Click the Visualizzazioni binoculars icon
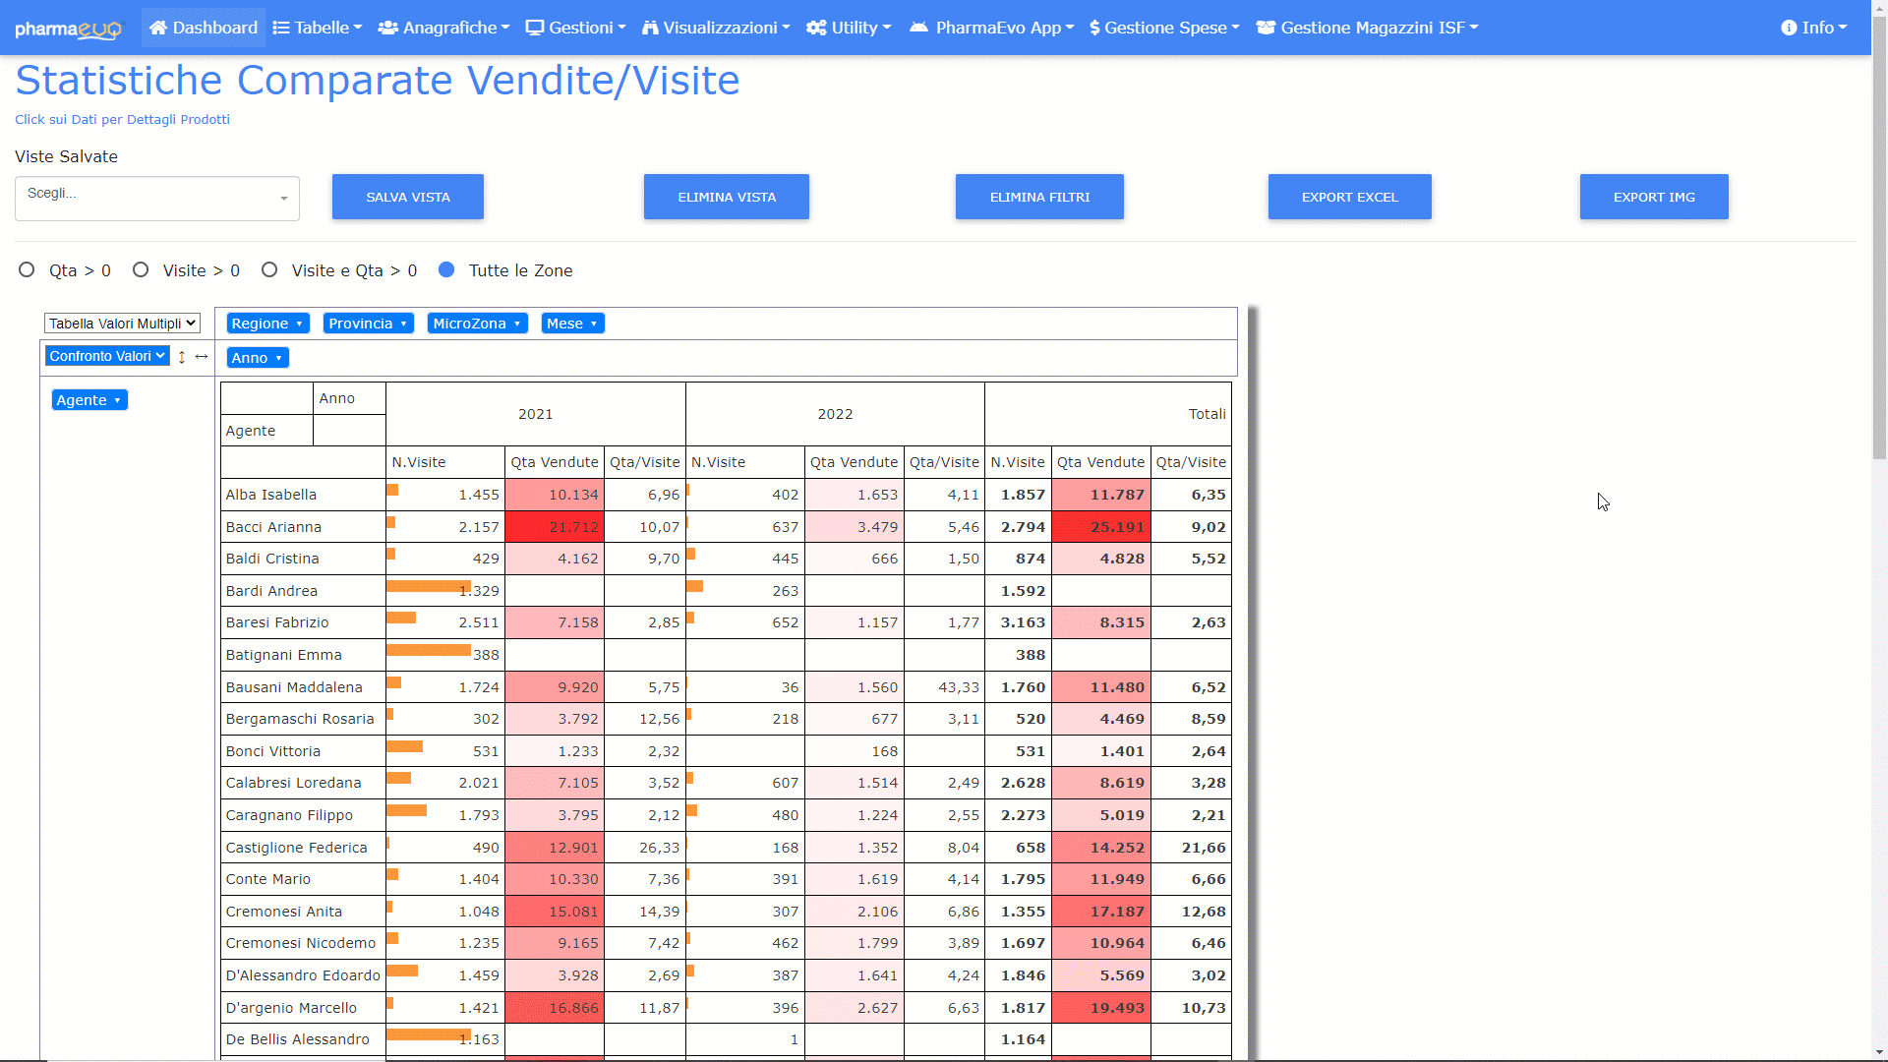Image resolution: width=1888 pixels, height=1062 pixels. click(x=650, y=28)
